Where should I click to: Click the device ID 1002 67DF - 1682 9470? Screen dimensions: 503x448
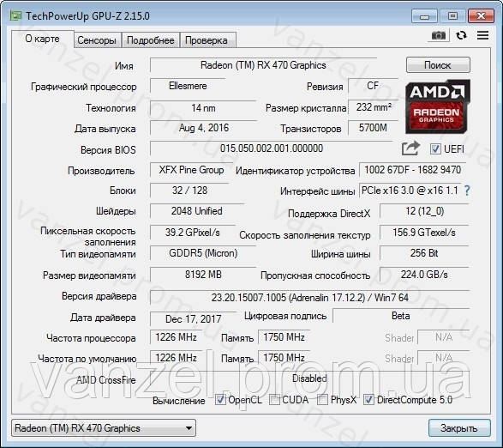pyautogui.click(x=412, y=170)
